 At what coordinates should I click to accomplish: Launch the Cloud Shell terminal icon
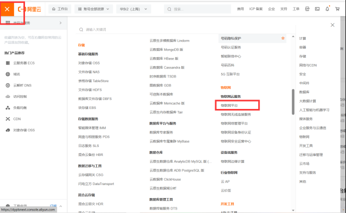[317, 9]
